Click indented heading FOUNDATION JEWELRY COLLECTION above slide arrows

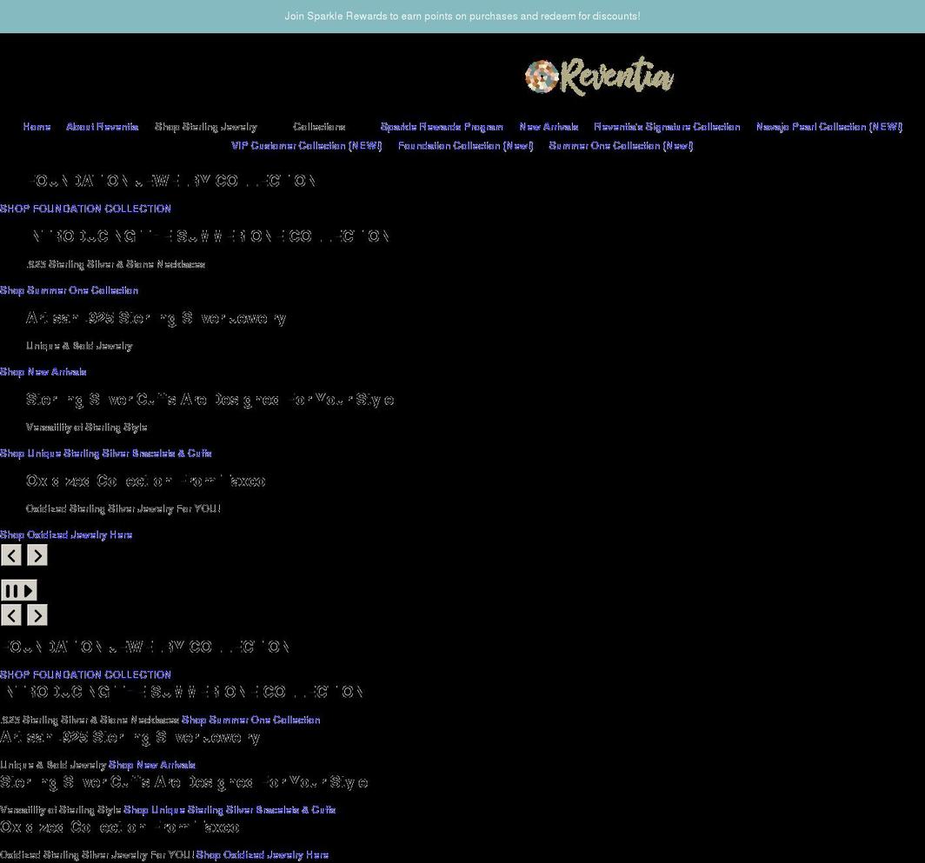click(171, 181)
